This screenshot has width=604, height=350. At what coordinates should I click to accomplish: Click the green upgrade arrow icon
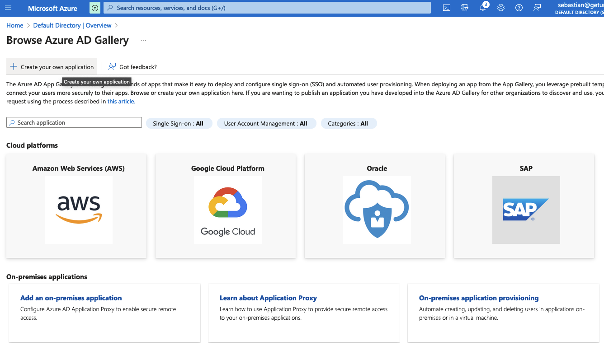[x=94, y=8]
